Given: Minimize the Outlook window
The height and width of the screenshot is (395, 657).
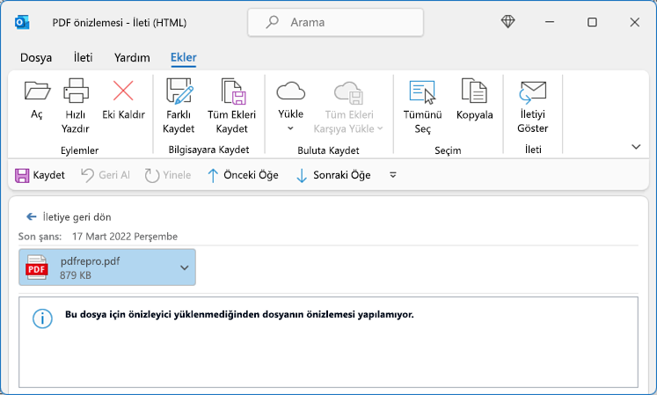Looking at the screenshot, I should (x=550, y=22).
